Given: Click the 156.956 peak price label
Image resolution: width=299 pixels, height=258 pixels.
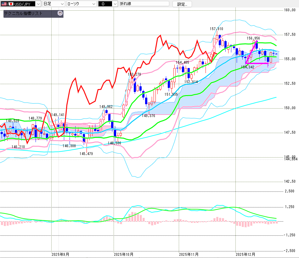Looking at the screenshot, I should click(x=253, y=38).
